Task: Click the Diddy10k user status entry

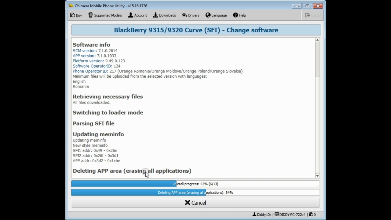Action: click(262, 215)
